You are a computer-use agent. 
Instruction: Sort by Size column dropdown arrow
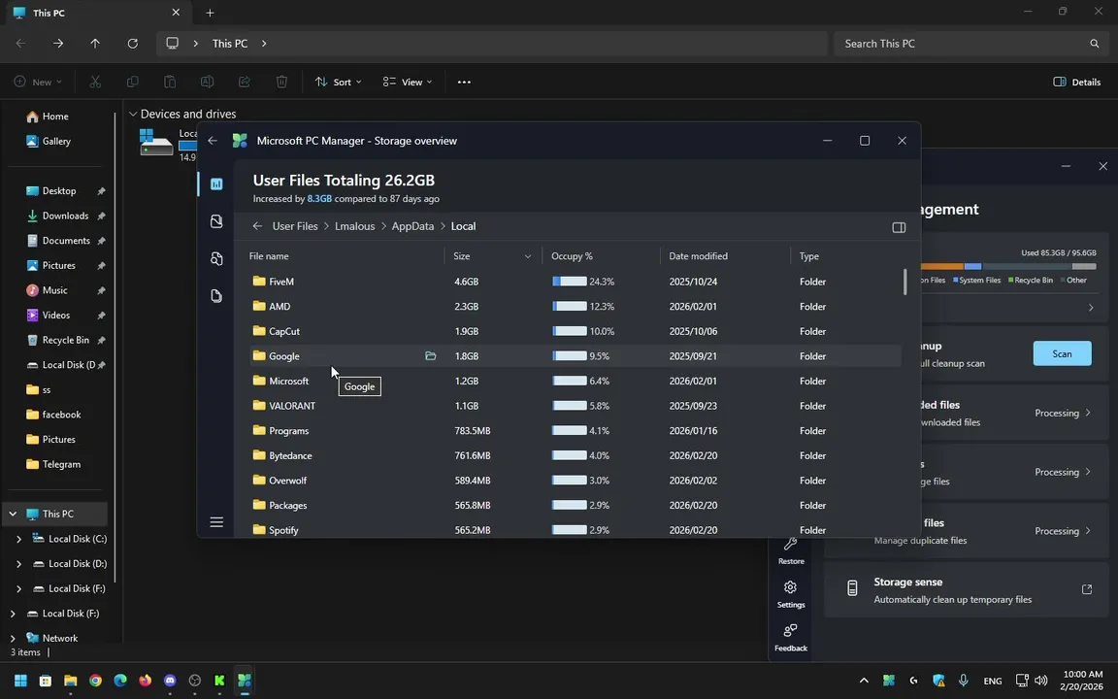point(528,256)
